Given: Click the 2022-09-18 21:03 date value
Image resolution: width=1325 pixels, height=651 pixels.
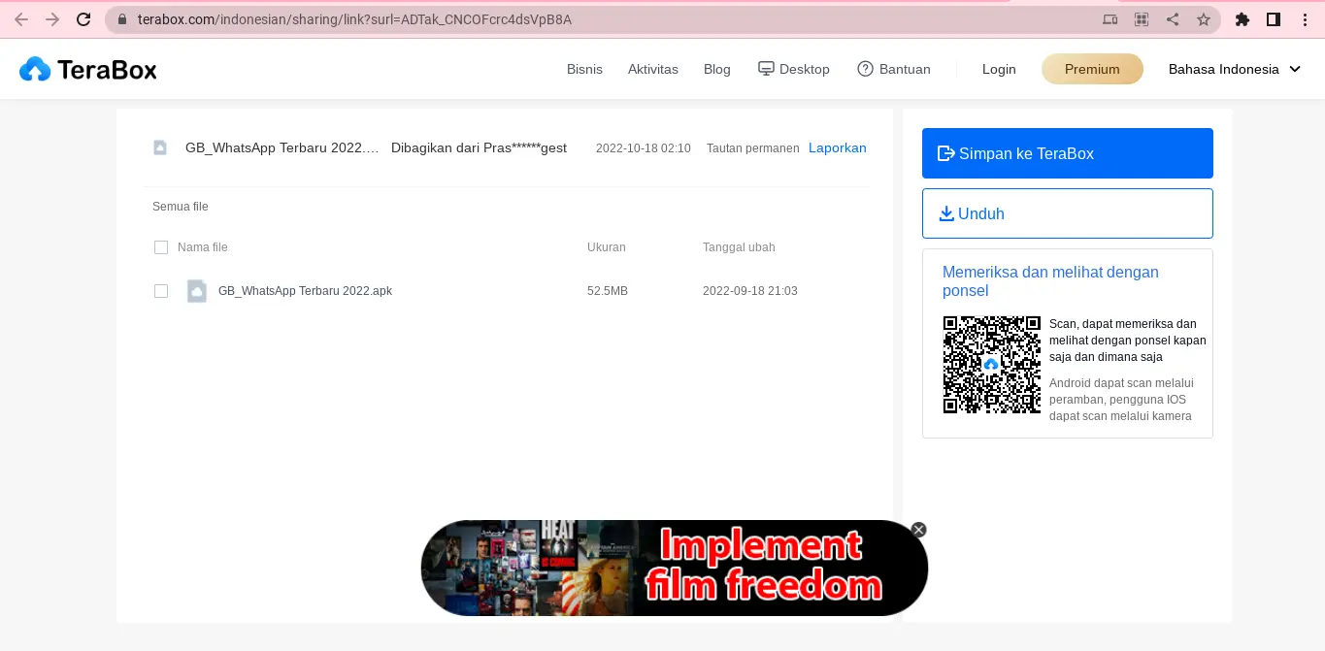Looking at the screenshot, I should pyautogui.click(x=750, y=291).
